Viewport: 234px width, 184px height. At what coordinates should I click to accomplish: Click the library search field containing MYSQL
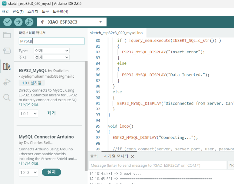(52, 41)
